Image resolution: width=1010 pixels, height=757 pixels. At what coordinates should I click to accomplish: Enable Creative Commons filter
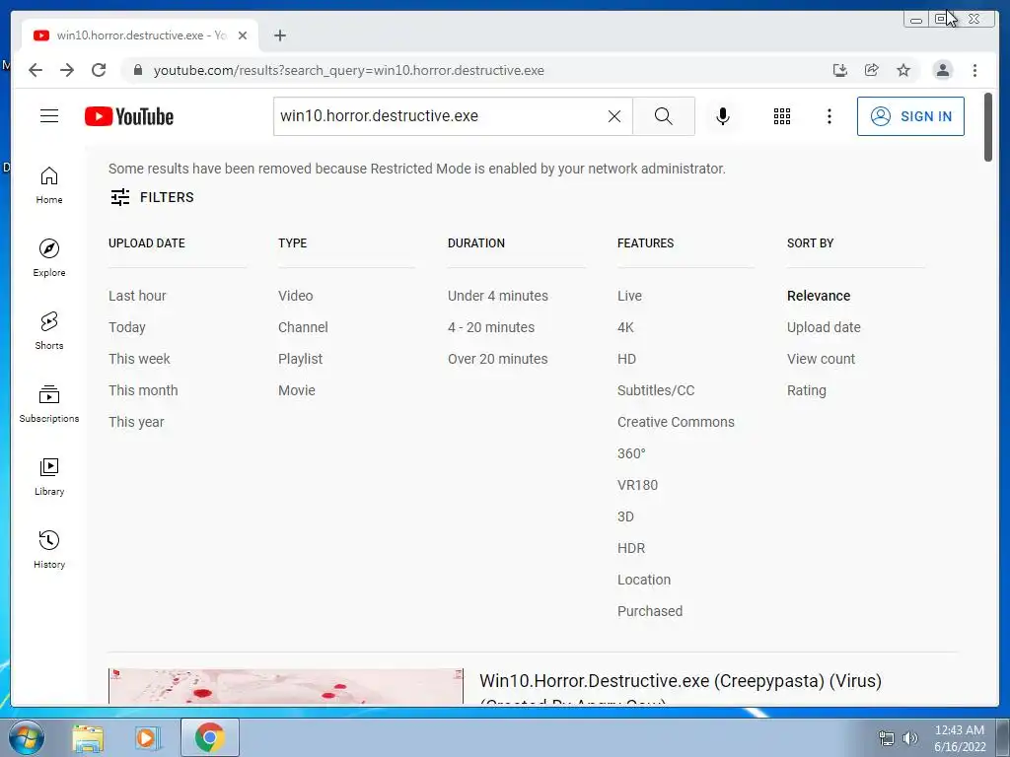click(676, 422)
